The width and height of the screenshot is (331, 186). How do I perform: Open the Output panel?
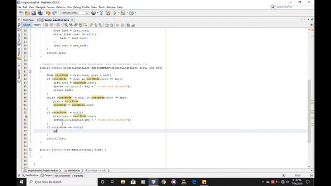(46, 176)
